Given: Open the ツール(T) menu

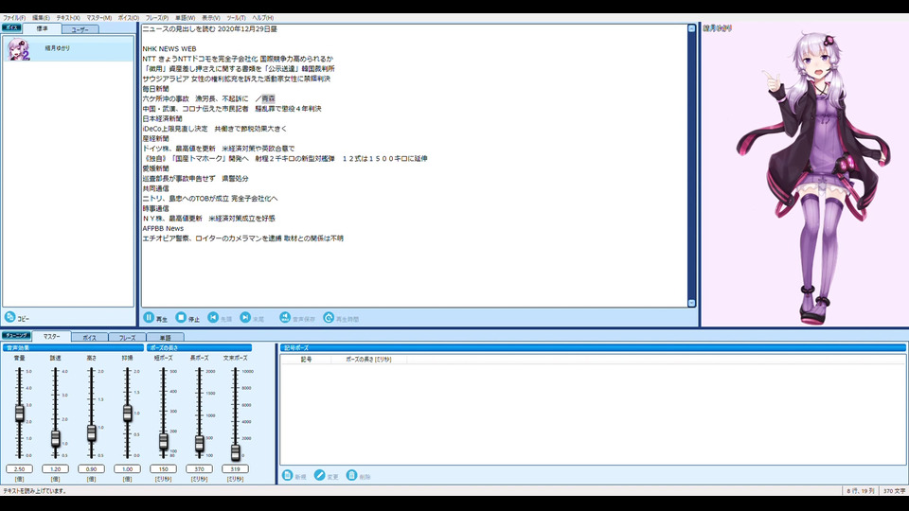Looking at the screenshot, I should (236, 18).
